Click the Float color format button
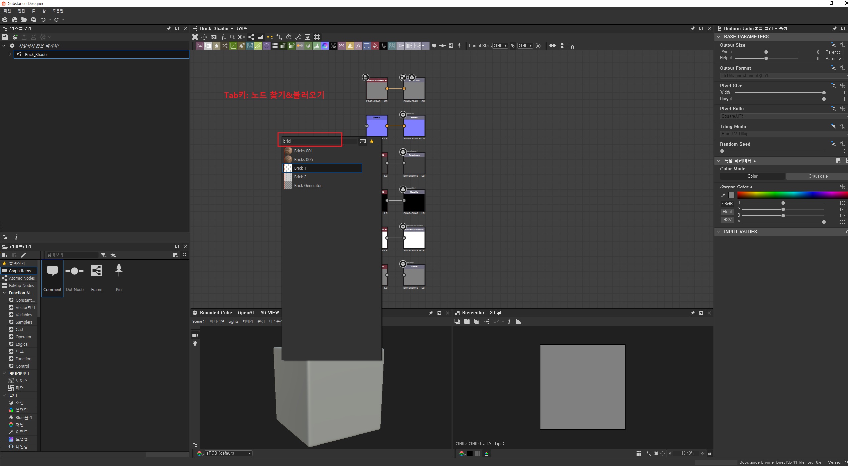This screenshot has width=848, height=466. (x=727, y=212)
